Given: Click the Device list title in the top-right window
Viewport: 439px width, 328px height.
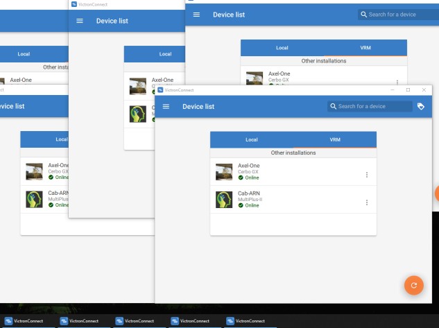Looking at the screenshot, I should click(x=229, y=15).
